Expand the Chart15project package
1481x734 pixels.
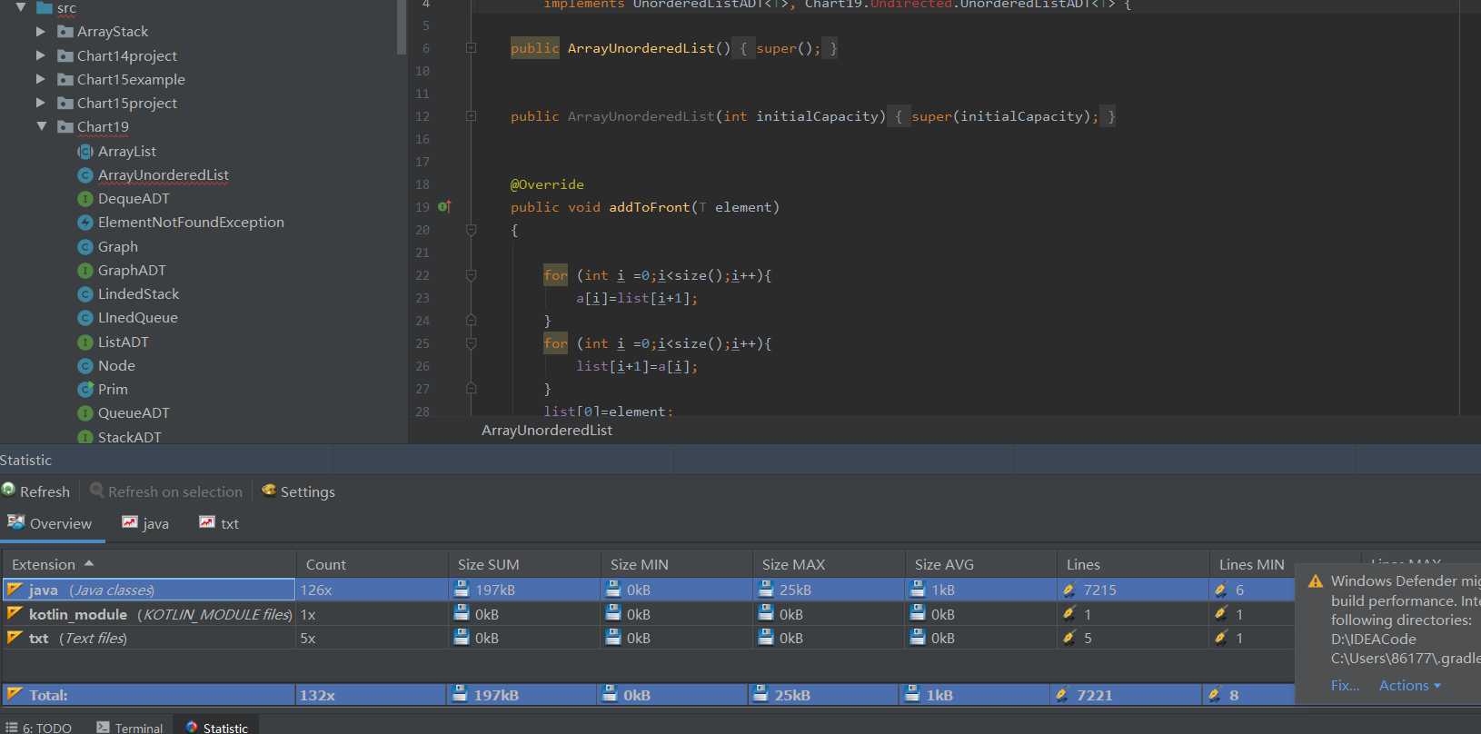40,103
